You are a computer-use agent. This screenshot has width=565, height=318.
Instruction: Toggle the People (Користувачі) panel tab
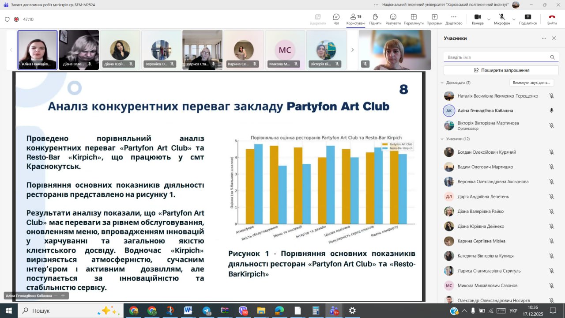pos(355,19)
